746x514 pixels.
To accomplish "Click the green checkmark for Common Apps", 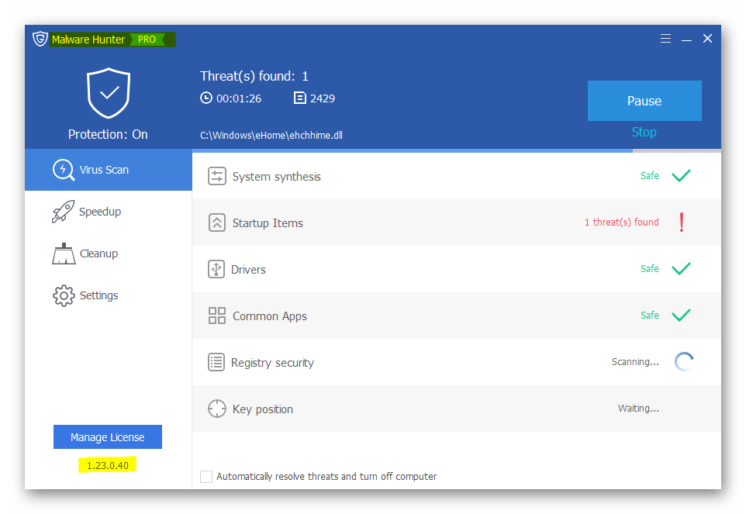I will pyautogui.click(x=682, y=316).
